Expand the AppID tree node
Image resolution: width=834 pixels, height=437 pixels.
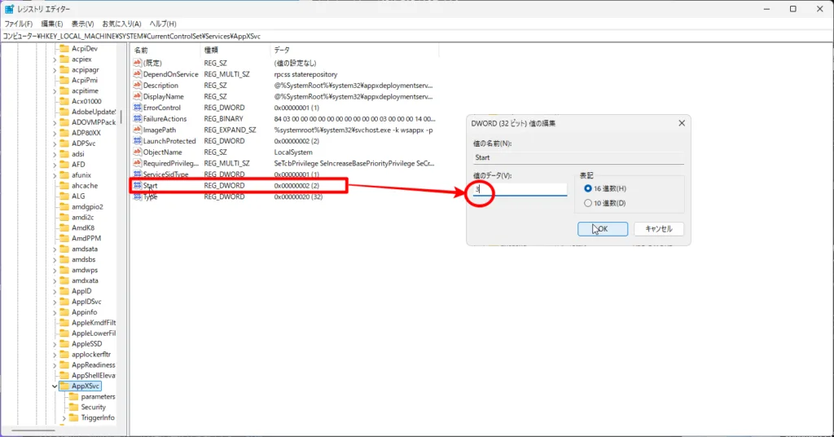pos(55,291)
